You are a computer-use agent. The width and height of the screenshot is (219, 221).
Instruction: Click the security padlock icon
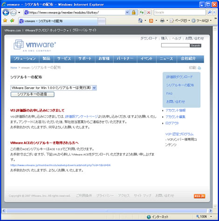point(134,13)
